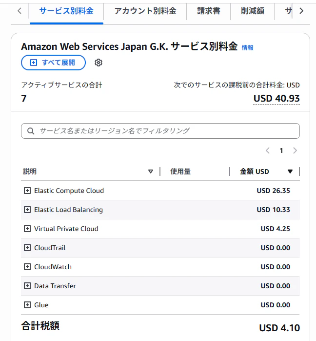Click the USD 4.25 amount
Image resolution: width=316 pixels, height=341 pixels.
tap(275, 229)
